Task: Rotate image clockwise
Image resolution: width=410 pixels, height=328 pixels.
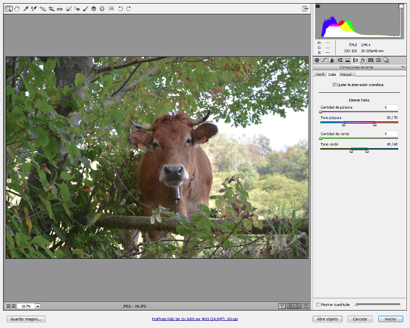Action: [129, 9]
